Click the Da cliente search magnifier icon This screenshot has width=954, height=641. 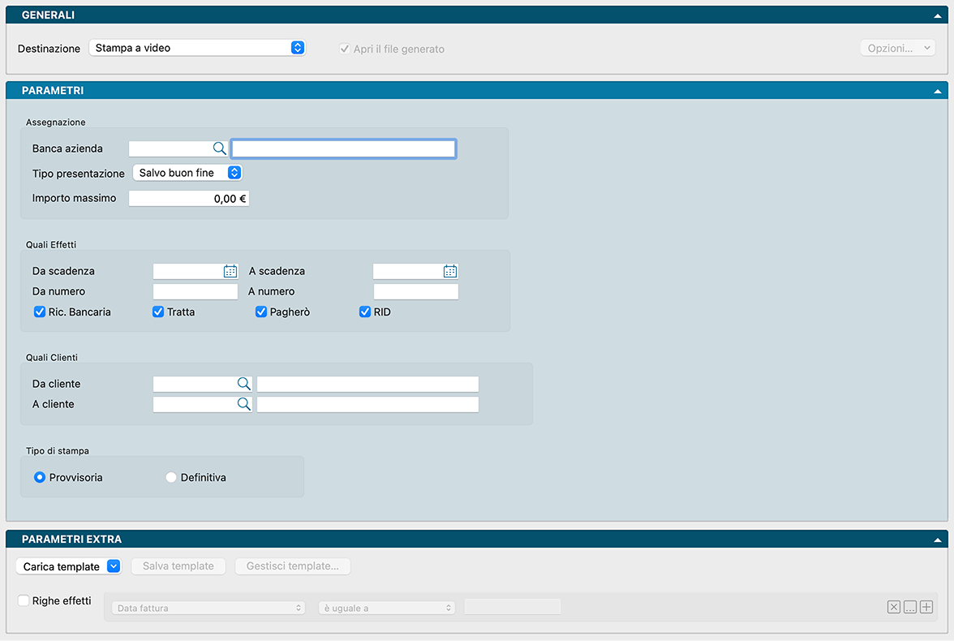coord(243,384)
